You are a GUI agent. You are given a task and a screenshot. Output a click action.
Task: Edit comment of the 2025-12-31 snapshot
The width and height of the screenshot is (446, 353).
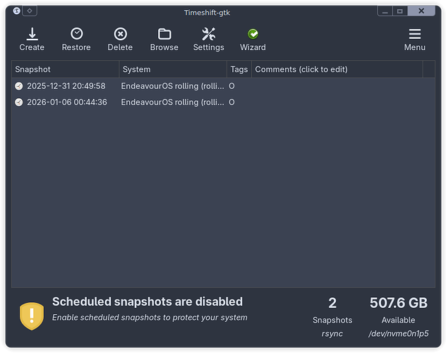(x=337, y=86)
